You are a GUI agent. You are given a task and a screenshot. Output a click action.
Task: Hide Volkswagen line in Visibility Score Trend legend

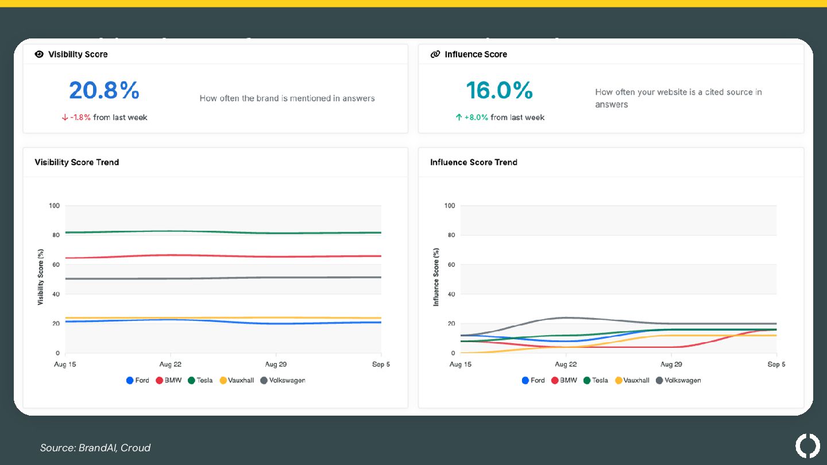283,381
